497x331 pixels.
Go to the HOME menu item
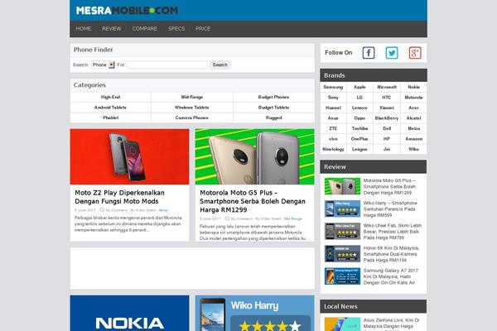pos(84,28)
